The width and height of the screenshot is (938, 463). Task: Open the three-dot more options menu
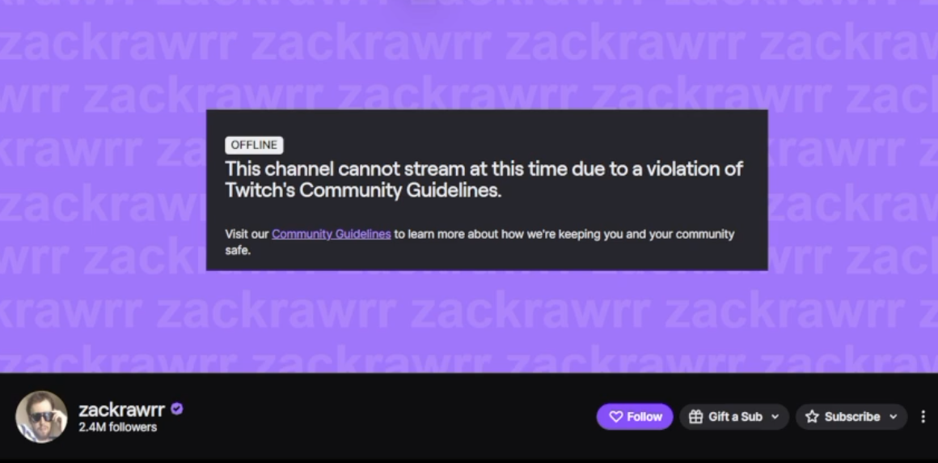point(923,416)
